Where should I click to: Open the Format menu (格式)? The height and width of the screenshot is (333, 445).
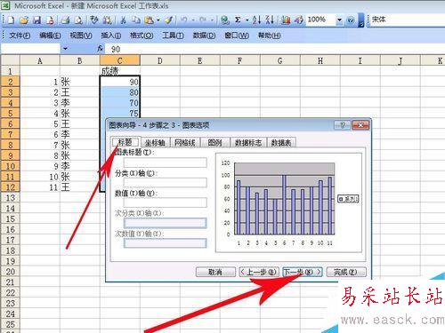[x=142, y=36]
